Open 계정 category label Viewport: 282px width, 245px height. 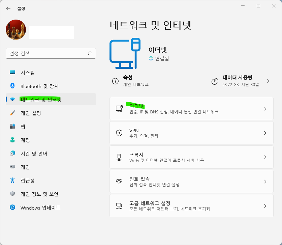click(25, 140)
